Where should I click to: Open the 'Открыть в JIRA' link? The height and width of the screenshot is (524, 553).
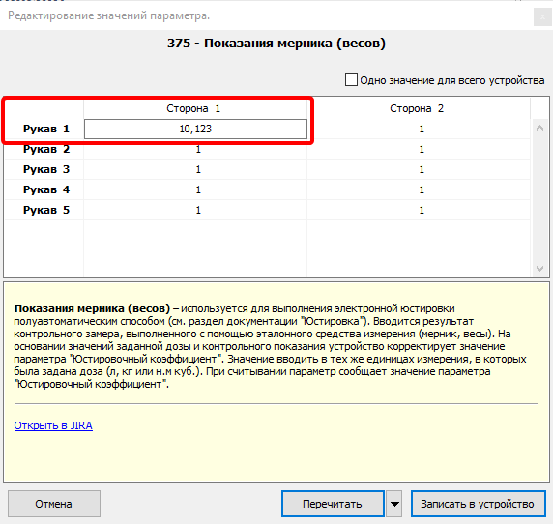pyautogui.click(x=53, y=425)
